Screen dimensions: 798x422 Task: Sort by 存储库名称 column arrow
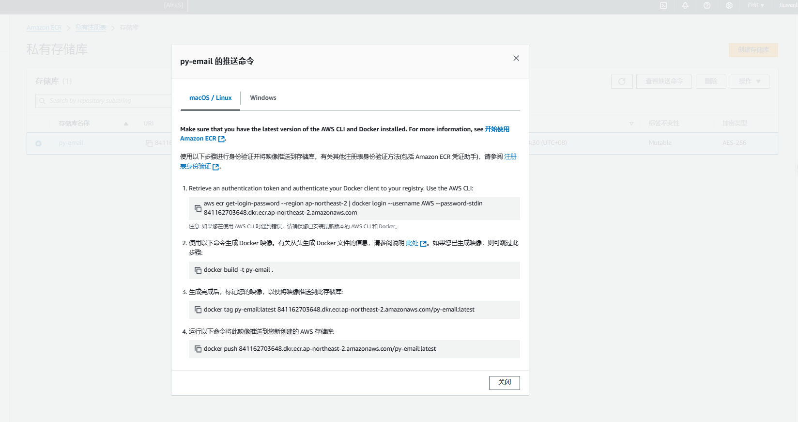tap(126, 124)
